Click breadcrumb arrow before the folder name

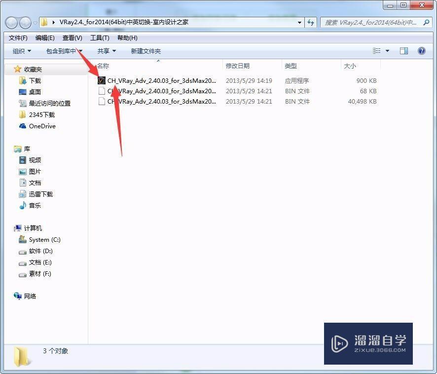(53, 22)
